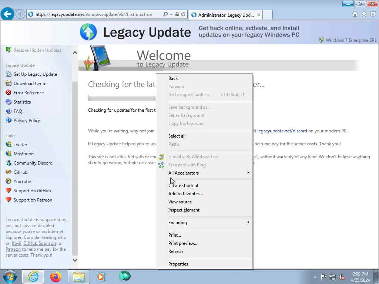Click the sidebar scroll up arrow
Viewport: 379px width, 284px height.
[75, 53]
